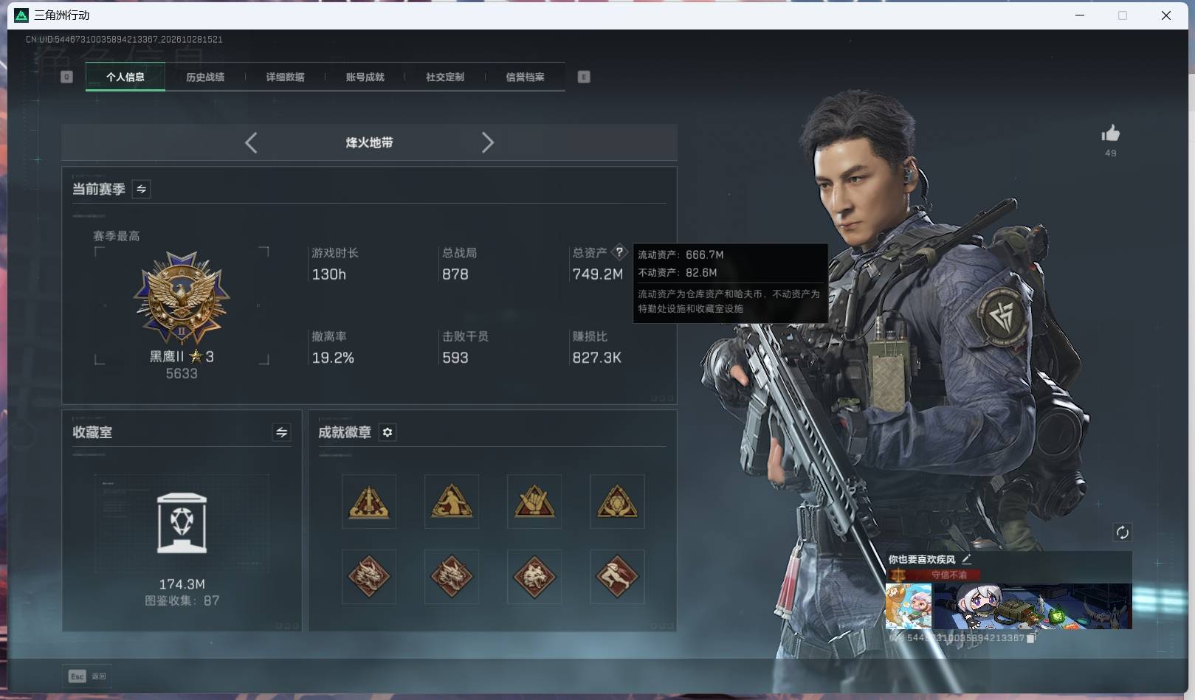Open 成就徽章 gear settings

point(388,432)
